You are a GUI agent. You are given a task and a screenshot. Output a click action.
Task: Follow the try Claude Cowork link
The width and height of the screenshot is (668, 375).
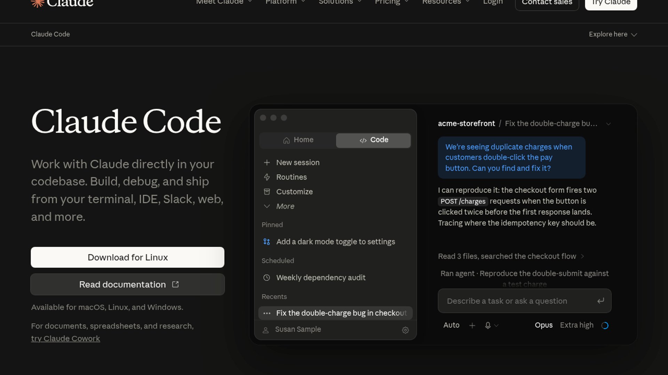tap(65, 339)
